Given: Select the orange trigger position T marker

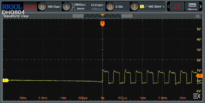Looking at the screenshot, I should pos(102,24).
